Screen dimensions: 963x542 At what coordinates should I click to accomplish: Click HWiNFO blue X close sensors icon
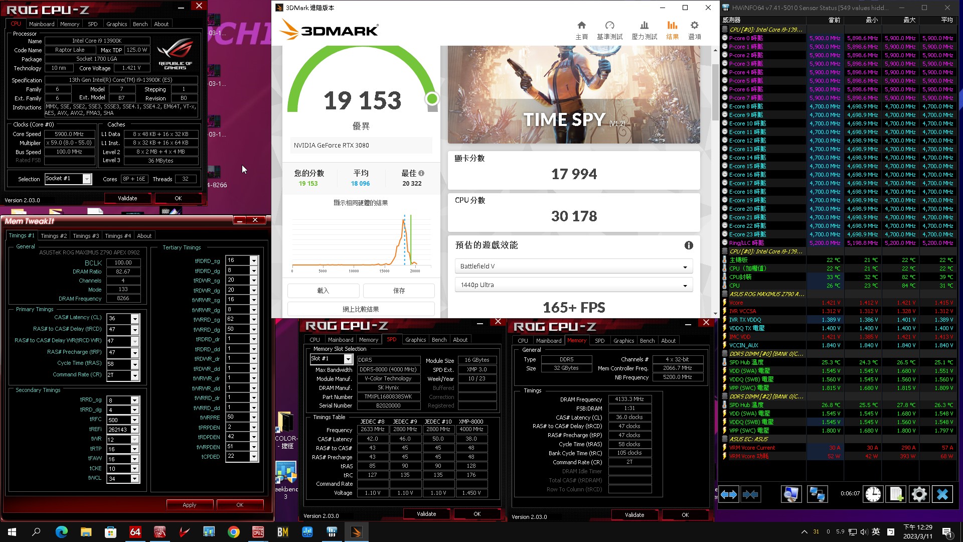pyautogui.click(x=942, y=494)
